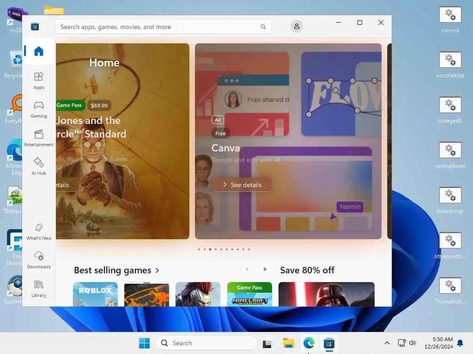The height and width of the screenshot is (354, 473).
Task: Open the notifications bell icon
Action: coord(461,343)
